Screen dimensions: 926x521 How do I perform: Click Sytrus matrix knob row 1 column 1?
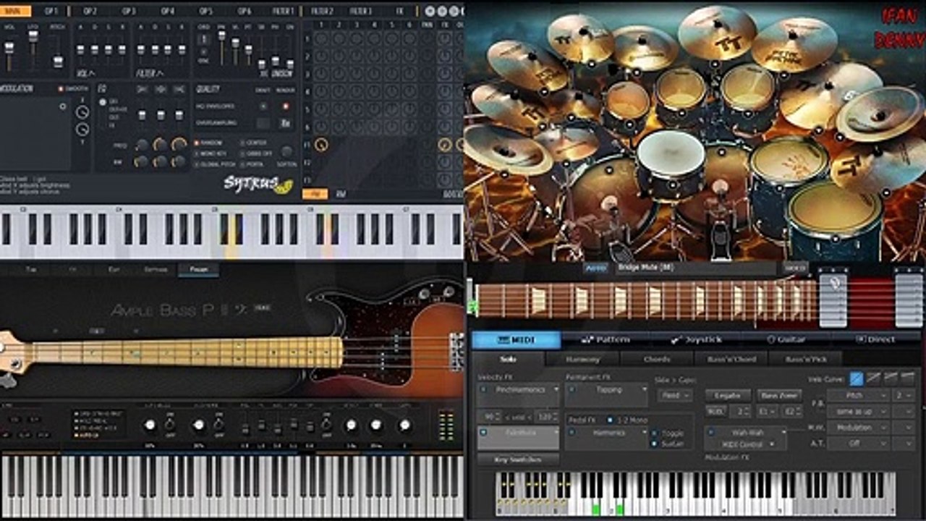pos(321,38)
